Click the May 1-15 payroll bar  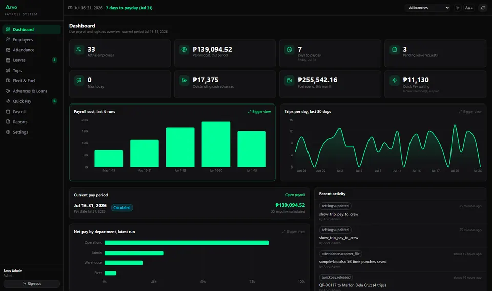[x=109, y=158]
